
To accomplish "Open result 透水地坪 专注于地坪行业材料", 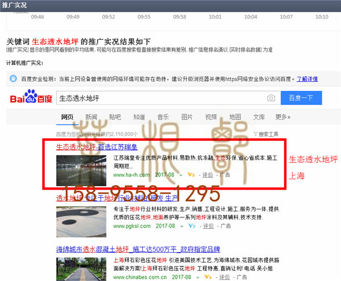I will click(117, 198).
